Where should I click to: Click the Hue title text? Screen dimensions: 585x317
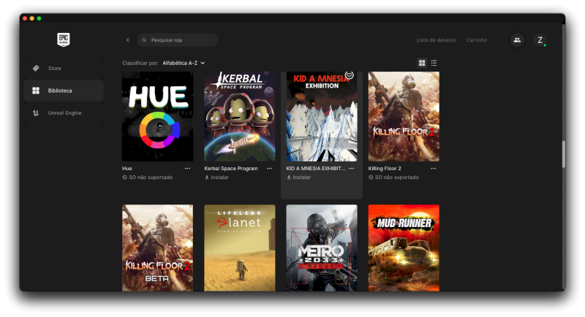[127, 169]
